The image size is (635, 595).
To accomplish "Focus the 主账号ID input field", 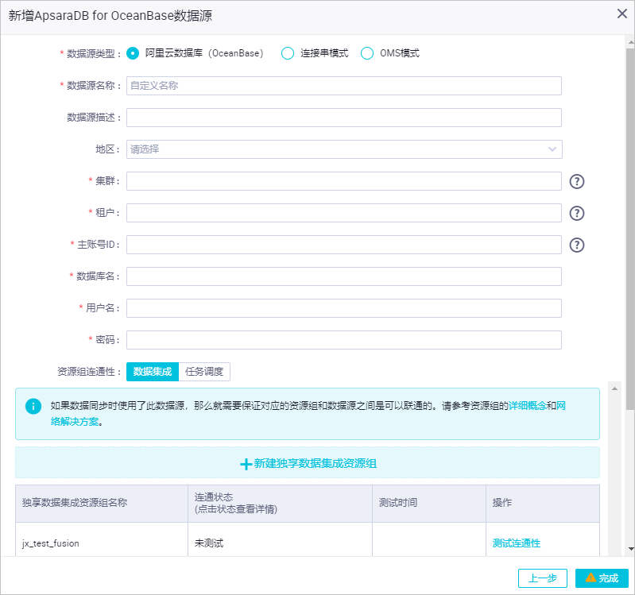I will (344, 245).
